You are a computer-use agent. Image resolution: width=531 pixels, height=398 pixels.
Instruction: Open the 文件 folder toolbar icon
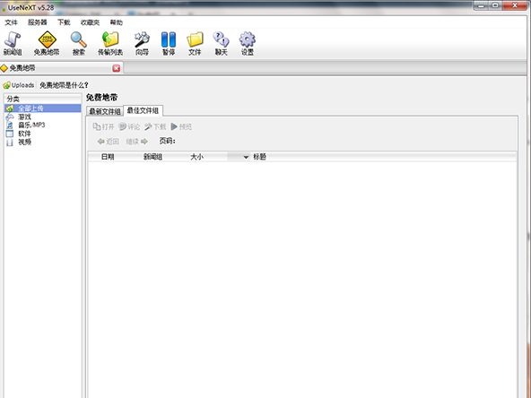point(195,44)
